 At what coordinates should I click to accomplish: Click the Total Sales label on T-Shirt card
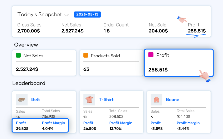118,111
